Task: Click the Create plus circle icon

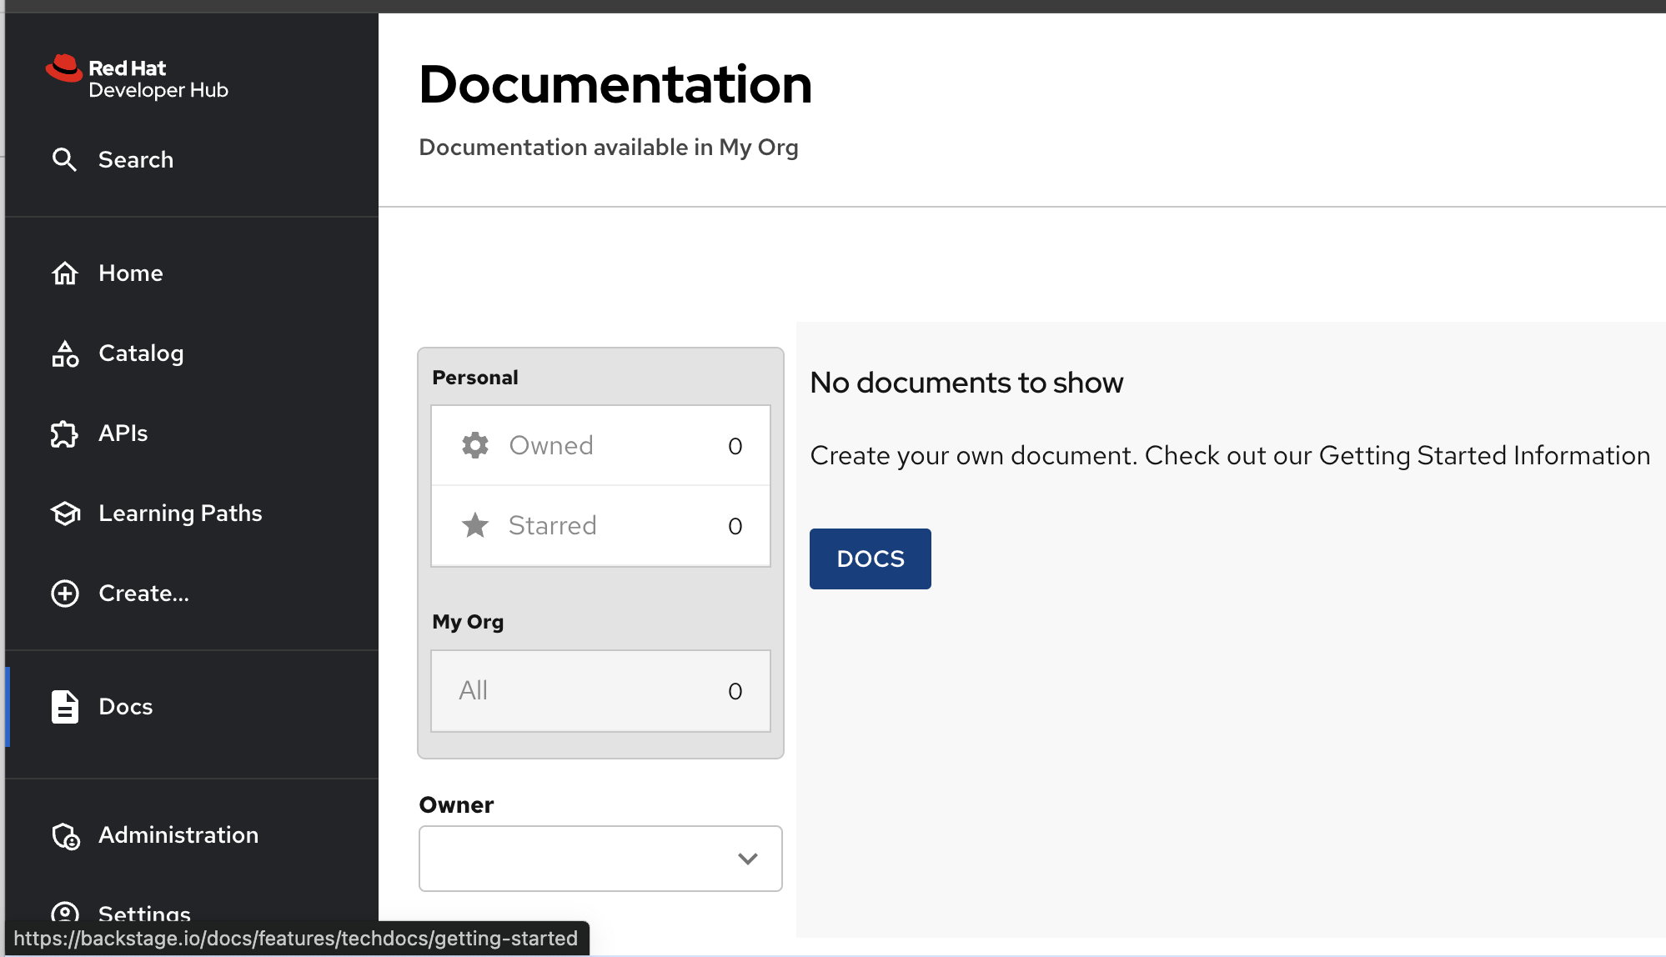Action: pos(64,594)
